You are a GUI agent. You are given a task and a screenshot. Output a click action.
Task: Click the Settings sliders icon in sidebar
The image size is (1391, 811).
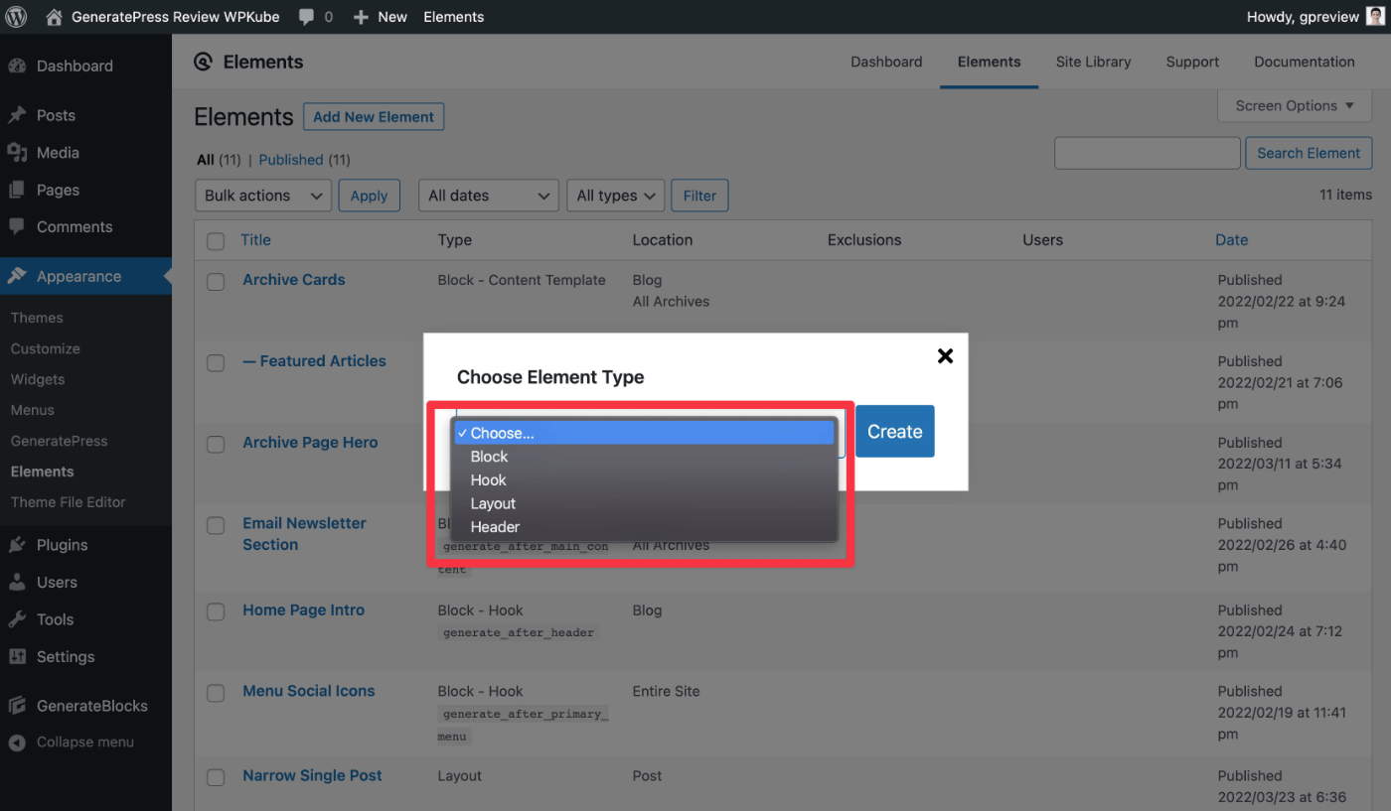(17, 656)
